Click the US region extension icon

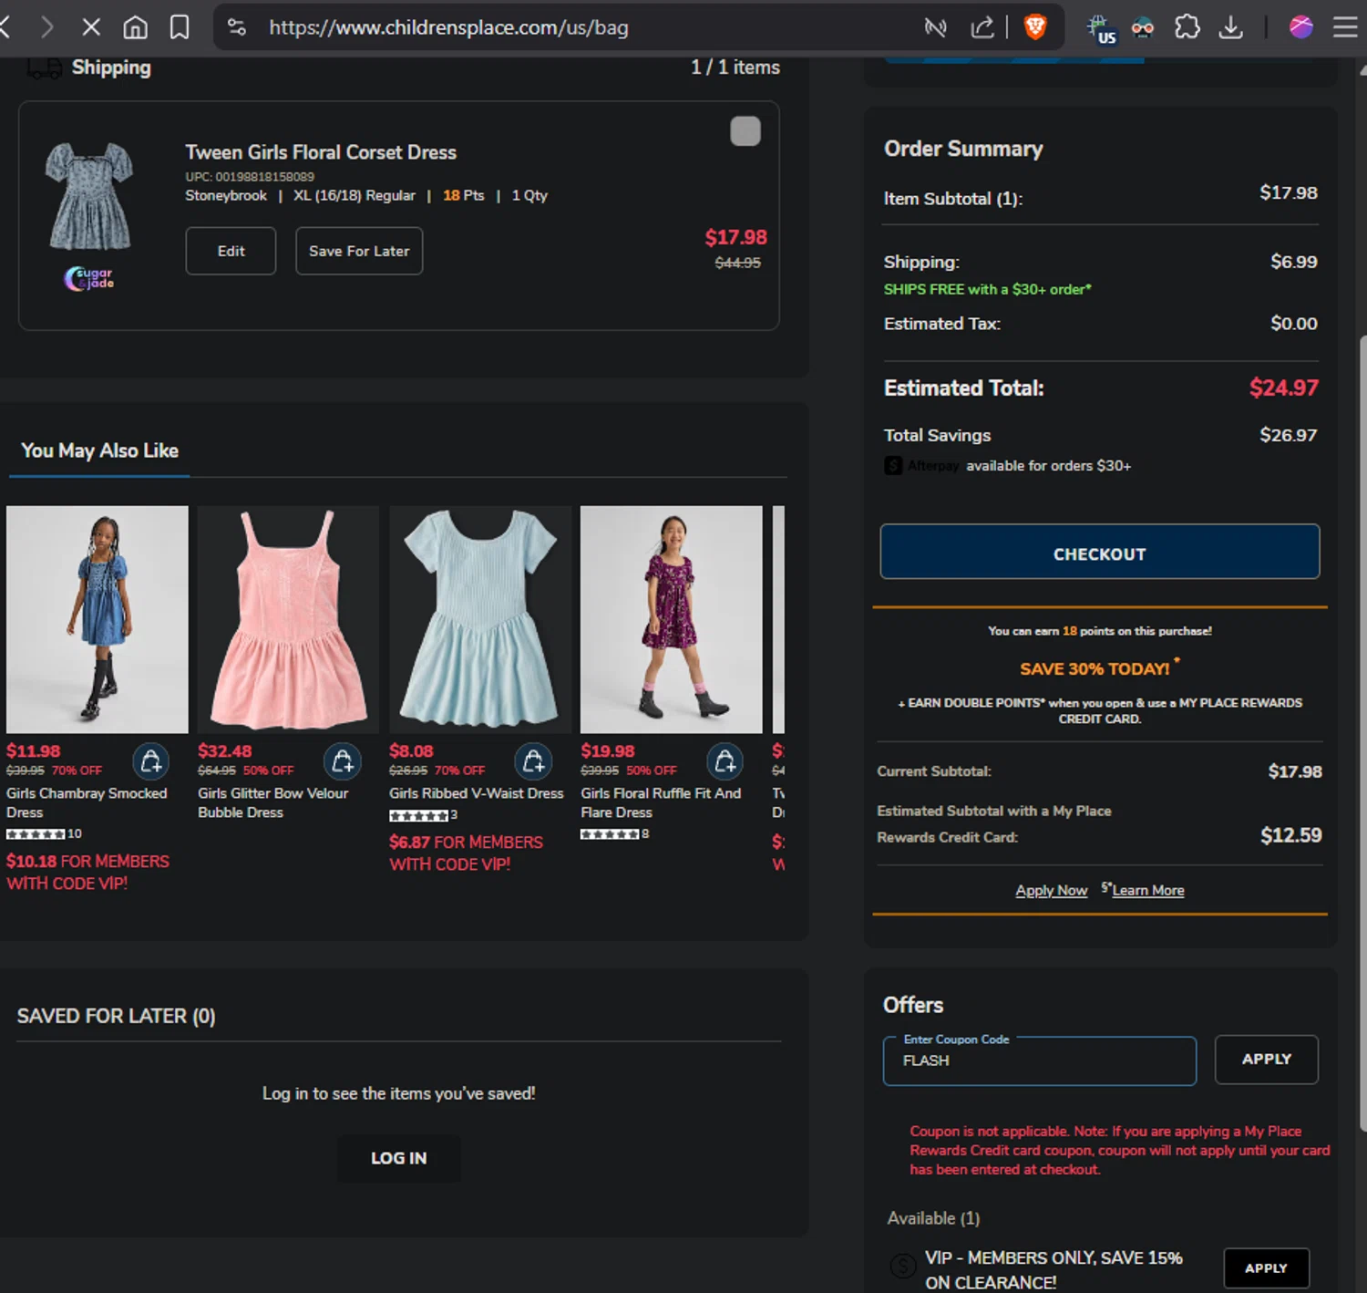pos(1101,29)
